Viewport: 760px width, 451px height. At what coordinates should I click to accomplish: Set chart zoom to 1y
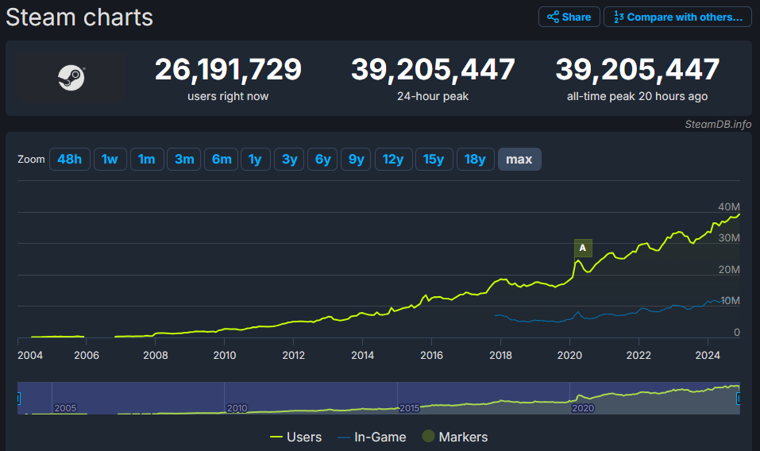[256, 160]
